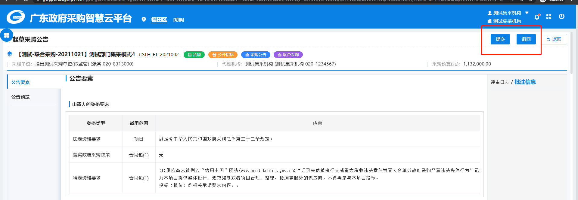Expand the 测试集采机构 user dropdown arrow
The width and height of the screenshot is (578, 200).
(x=527, y=13)
